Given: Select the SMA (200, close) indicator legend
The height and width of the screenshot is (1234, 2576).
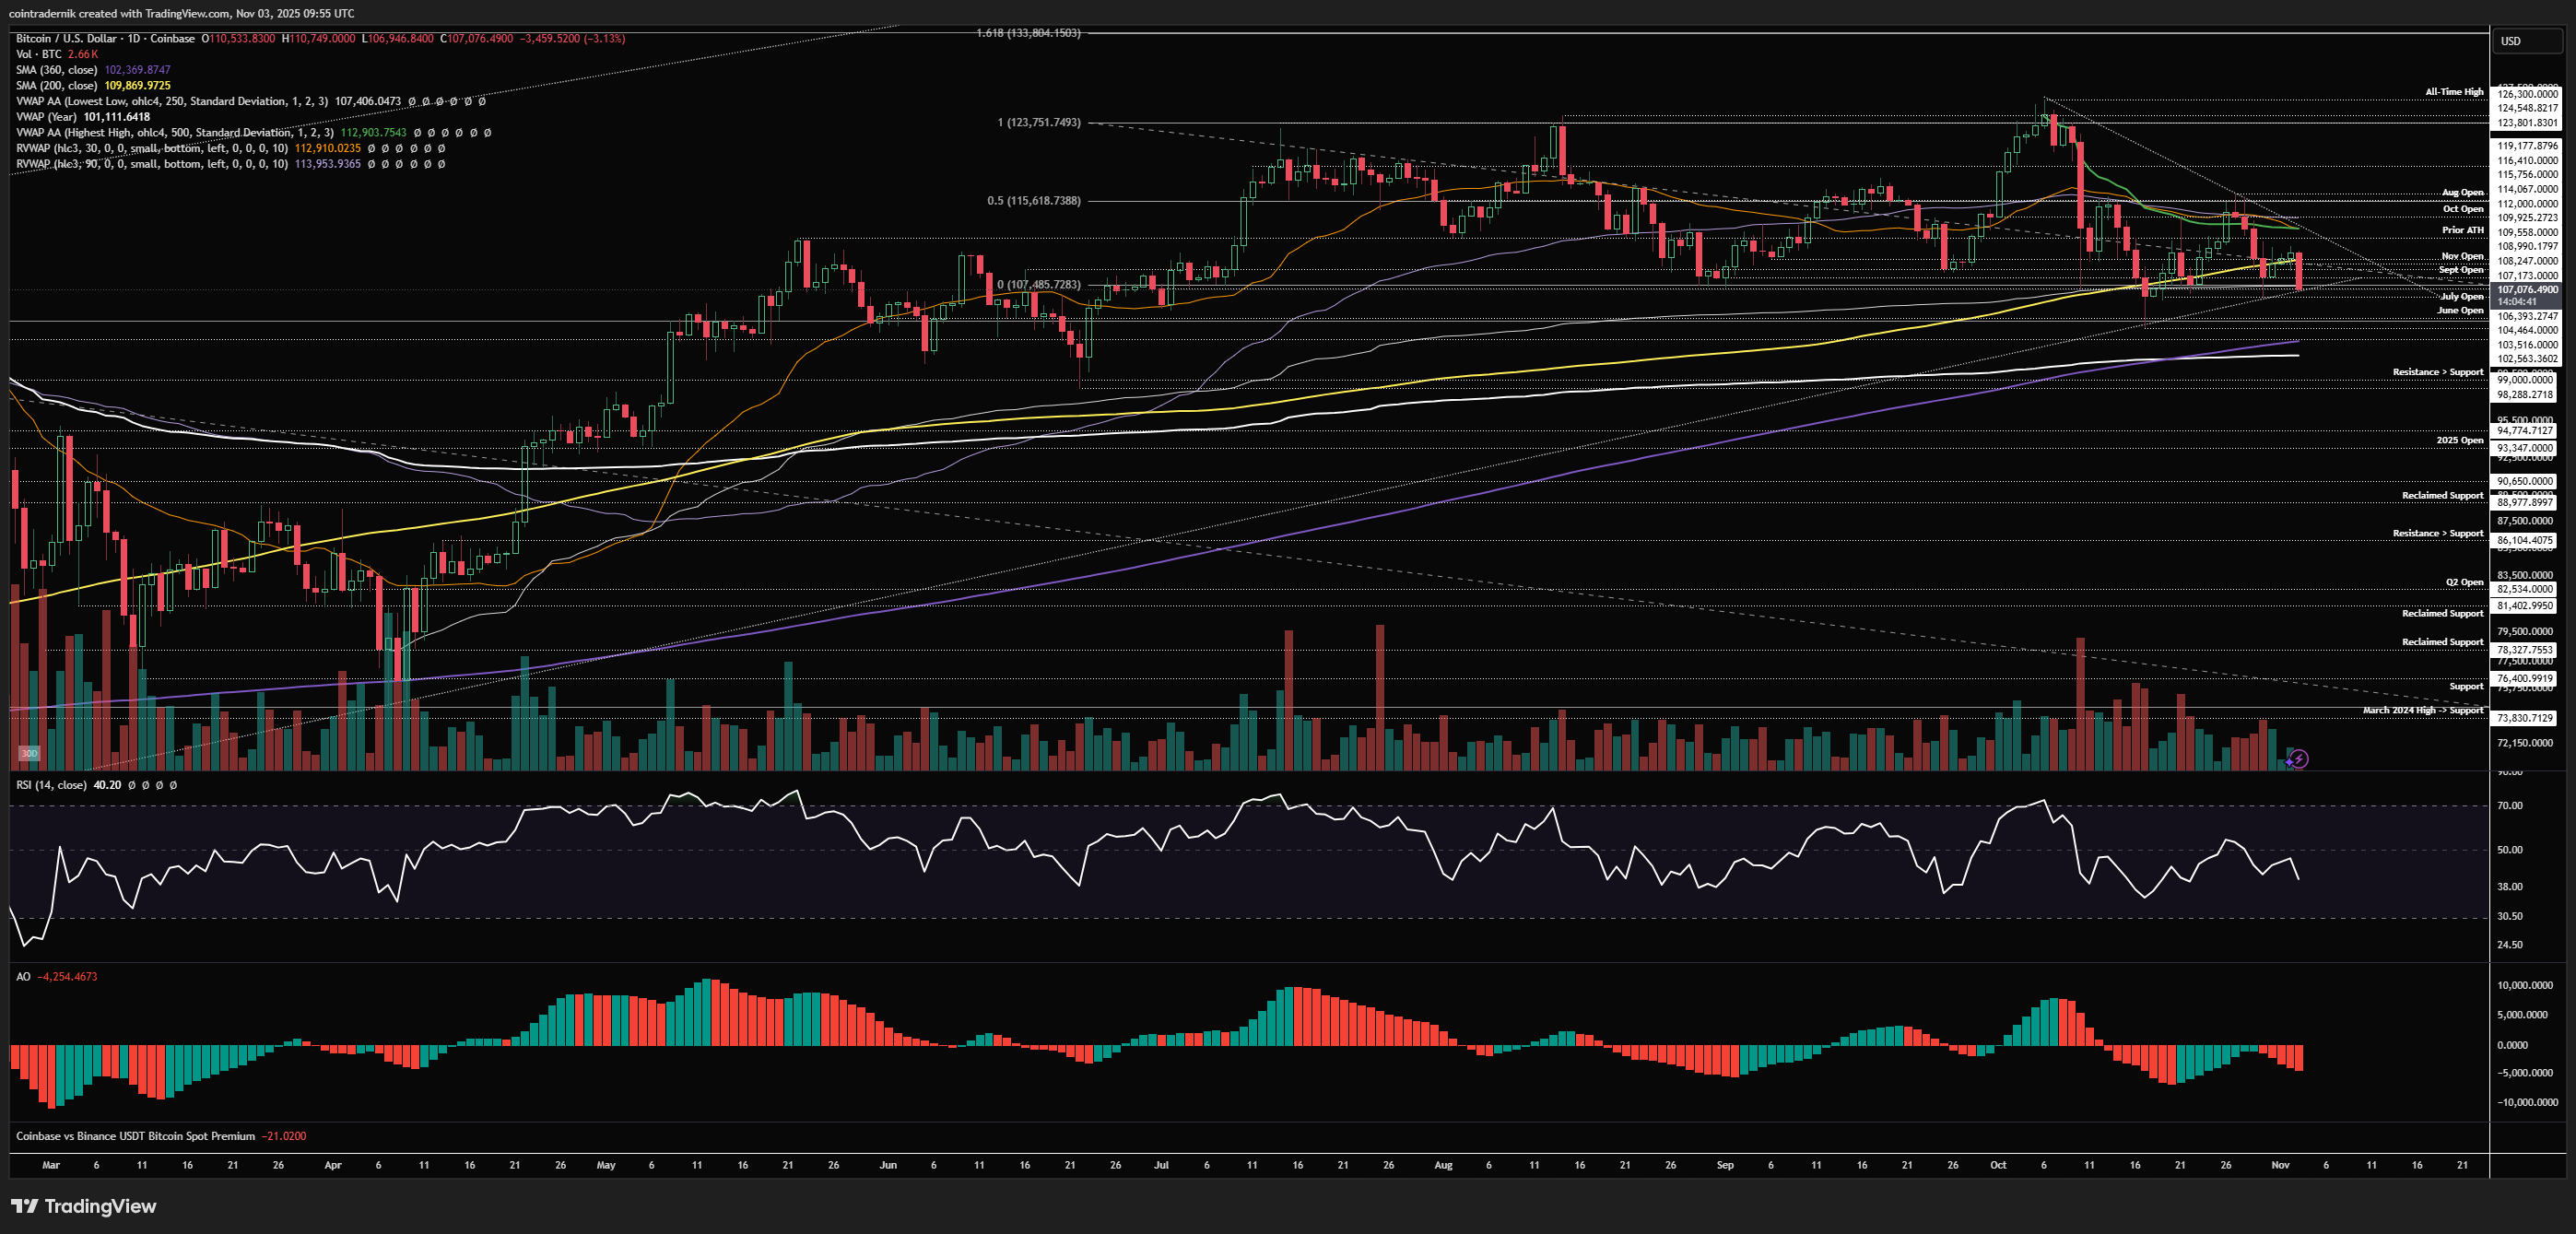Looking at the screenshot, I should click(57, 86).
